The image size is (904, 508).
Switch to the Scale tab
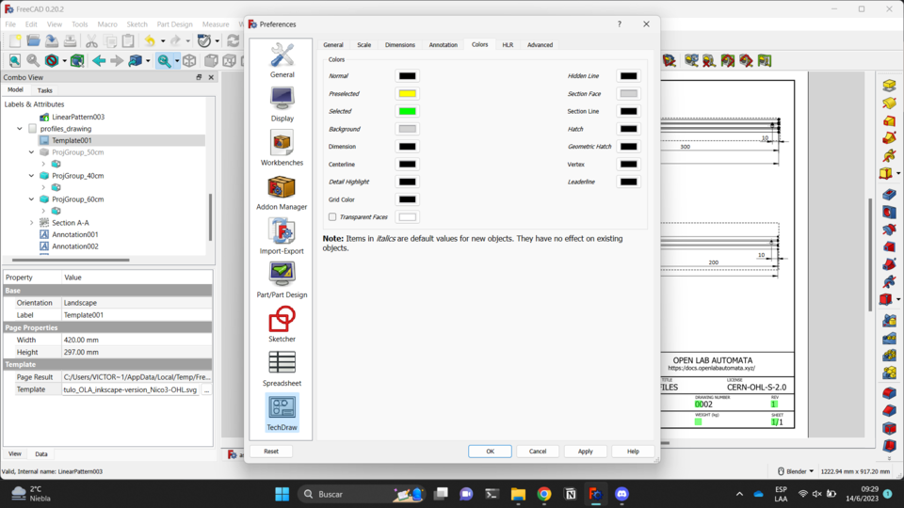(x=363, y=45)
